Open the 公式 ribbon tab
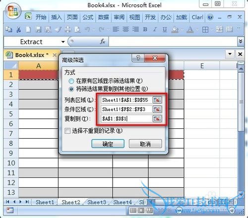This screenshot has height=218, width=248. 88,17
